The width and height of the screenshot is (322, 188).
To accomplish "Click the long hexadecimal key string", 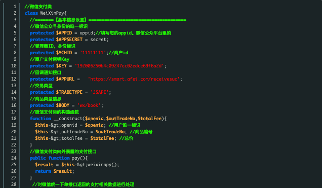I will click(x=119, y=66).
